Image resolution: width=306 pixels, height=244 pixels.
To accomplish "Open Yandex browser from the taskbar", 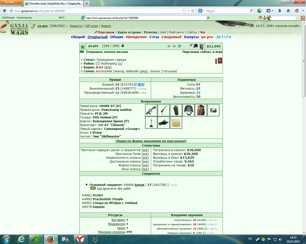I will point(80,239).
